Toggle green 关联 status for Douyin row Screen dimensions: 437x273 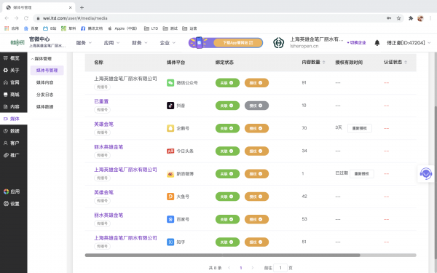pos(227,106)
